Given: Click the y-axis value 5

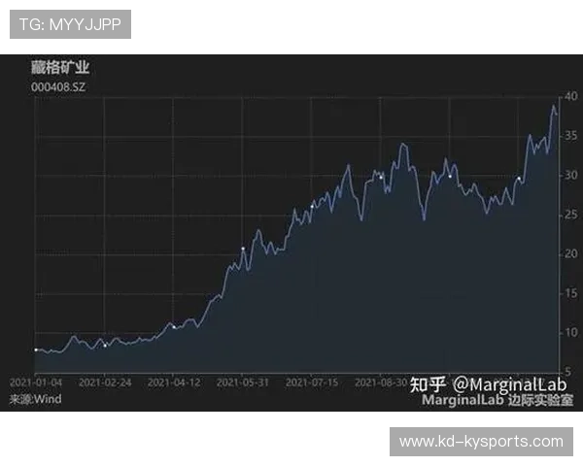Looking at the screenshot, I should (567, 371).
